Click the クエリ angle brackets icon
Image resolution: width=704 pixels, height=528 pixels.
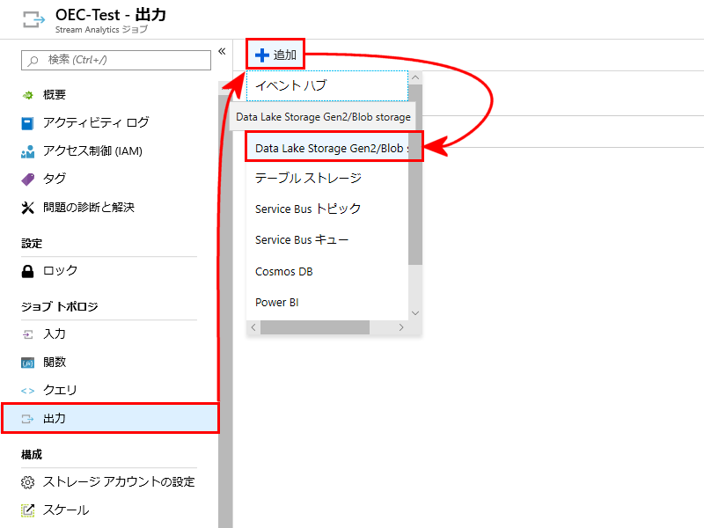(28, 391)
